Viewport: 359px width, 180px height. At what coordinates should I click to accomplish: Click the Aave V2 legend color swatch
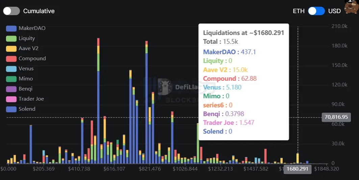11,48
